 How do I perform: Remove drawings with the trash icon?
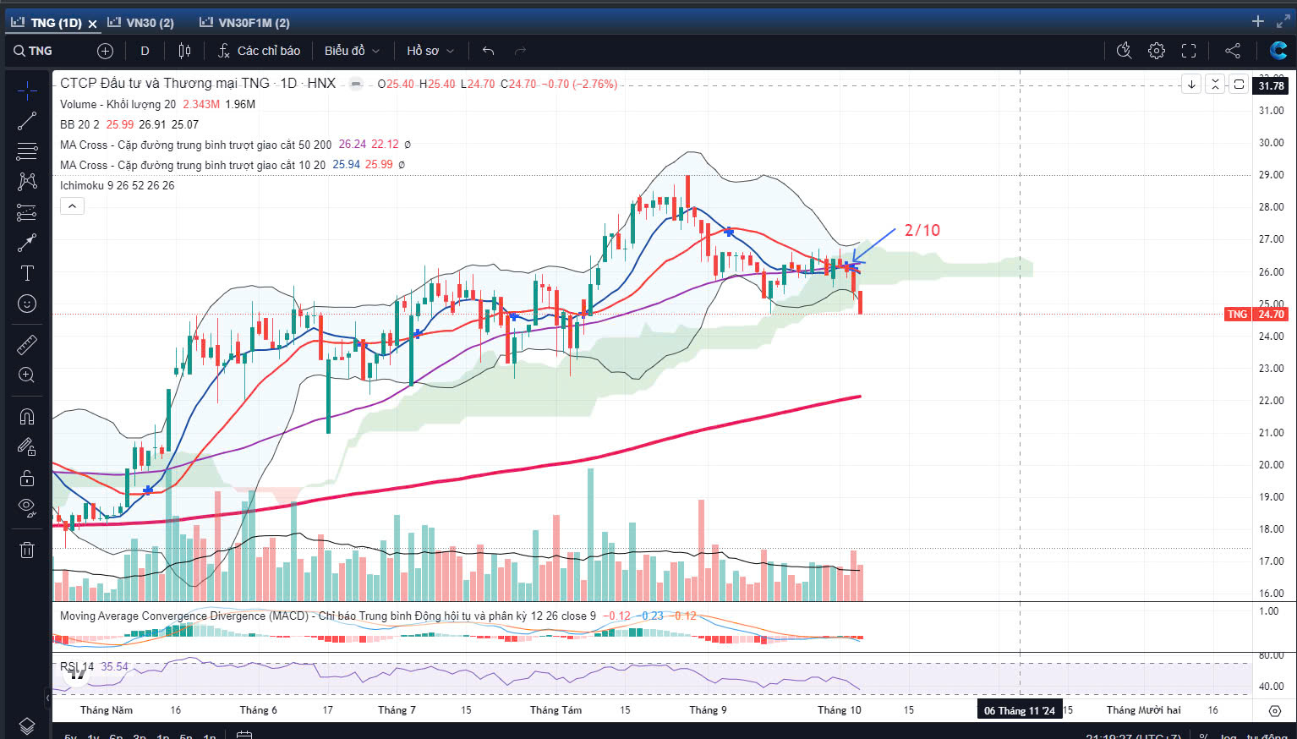point(27,550)
